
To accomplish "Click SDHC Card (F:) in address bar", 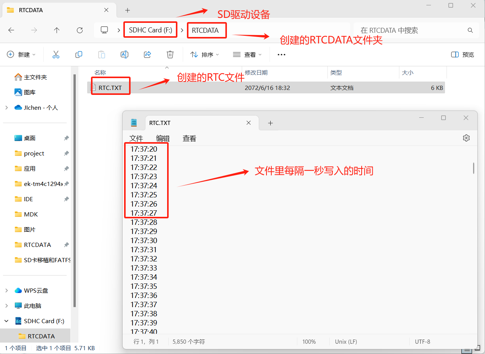I will (150, 30).
